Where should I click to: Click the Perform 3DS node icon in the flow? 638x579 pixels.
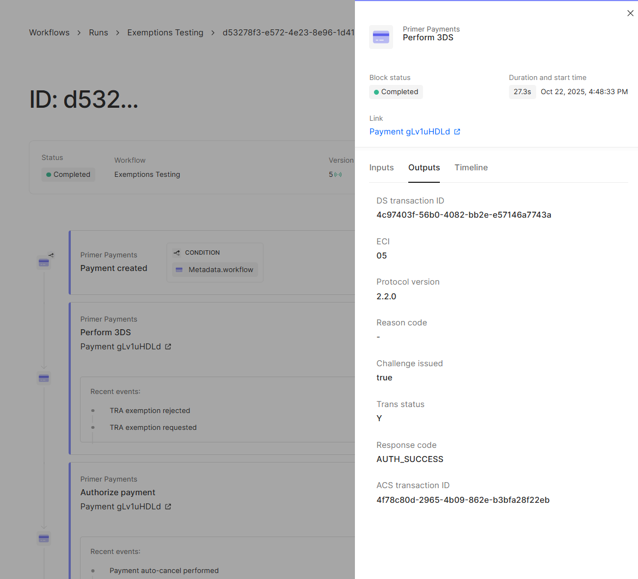44,378
